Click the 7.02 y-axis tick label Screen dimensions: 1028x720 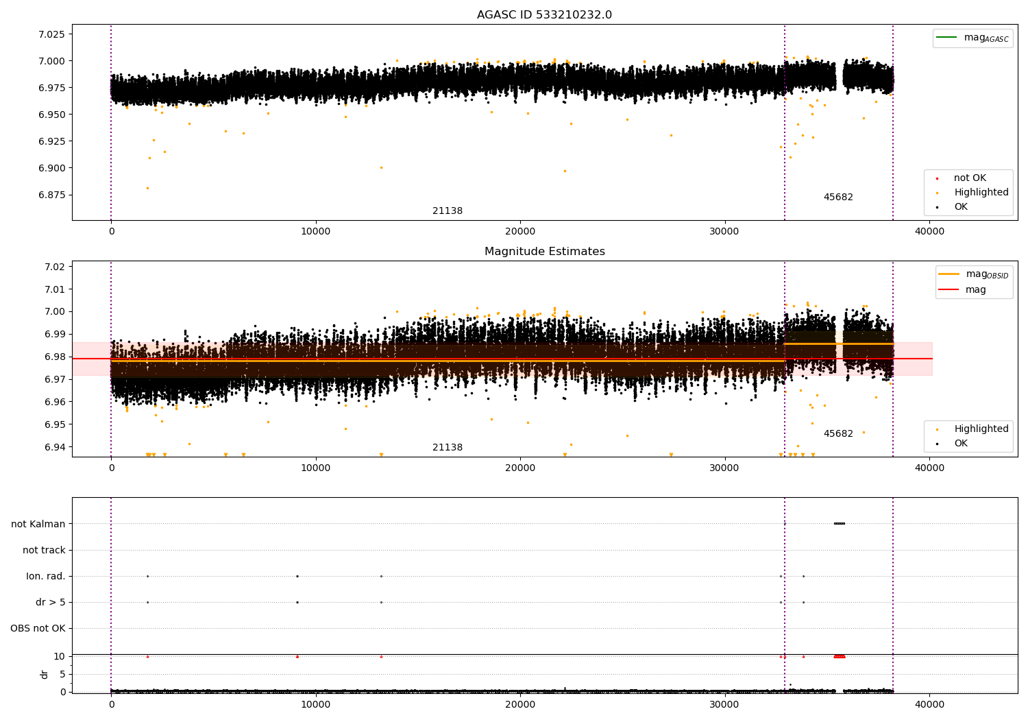coord(54,267)
